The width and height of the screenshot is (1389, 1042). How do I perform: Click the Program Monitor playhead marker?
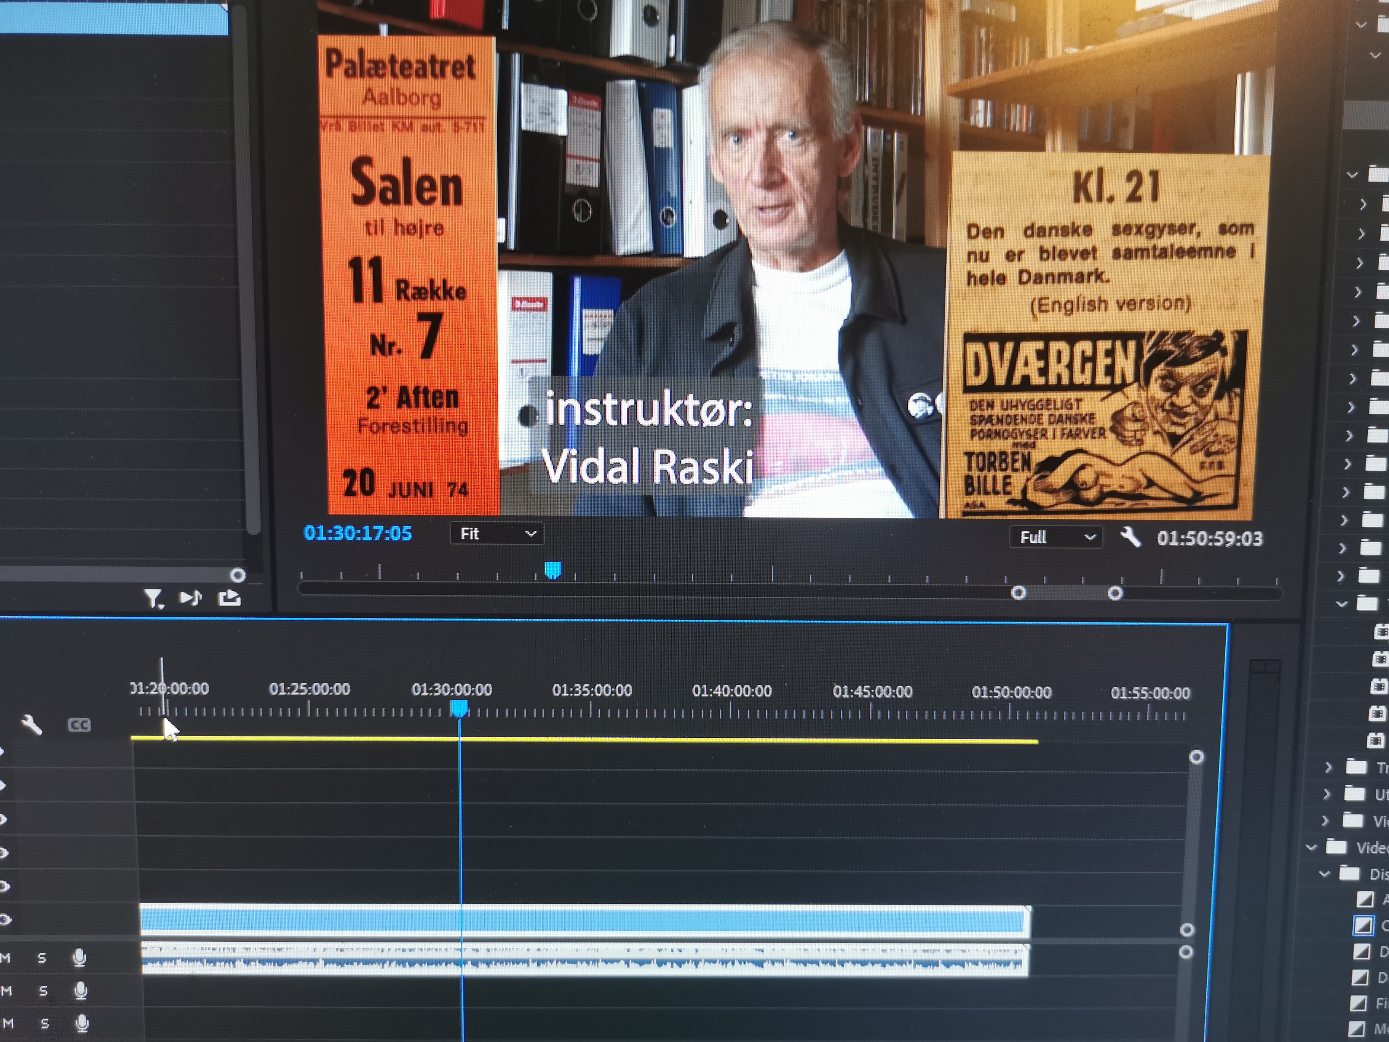(552, 570)
